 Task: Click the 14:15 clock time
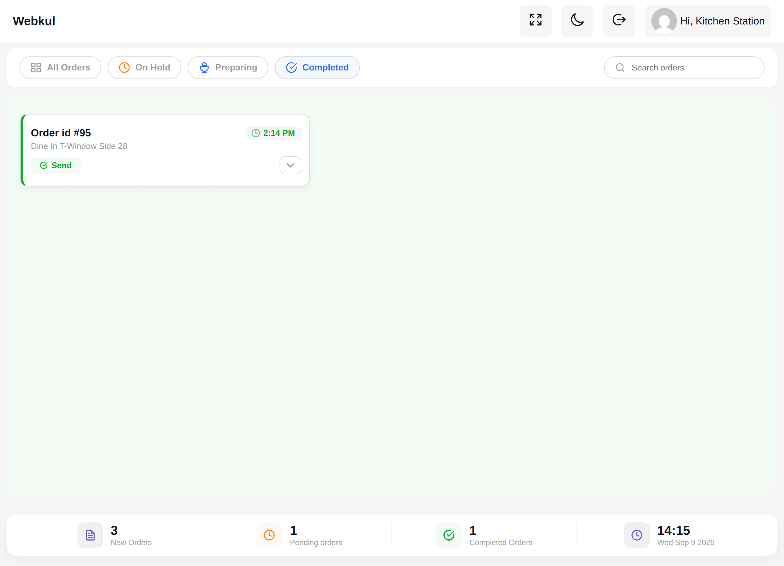click(x=673, y=530)
